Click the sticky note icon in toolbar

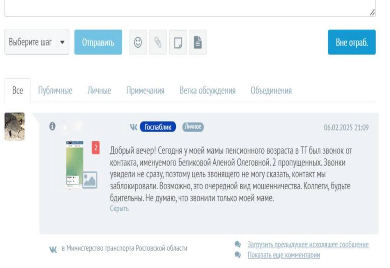(x=178, y=42)
